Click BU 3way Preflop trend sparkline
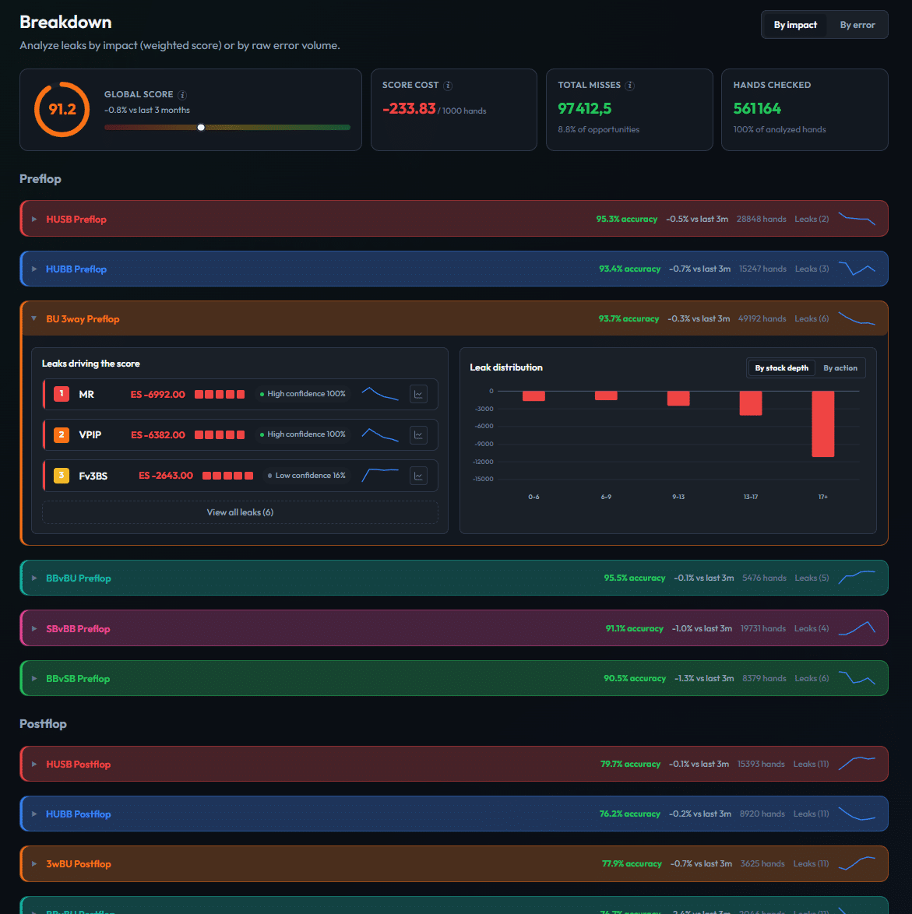Image resolution: width=912 pixels, height=914 pixels. (857, 318)
